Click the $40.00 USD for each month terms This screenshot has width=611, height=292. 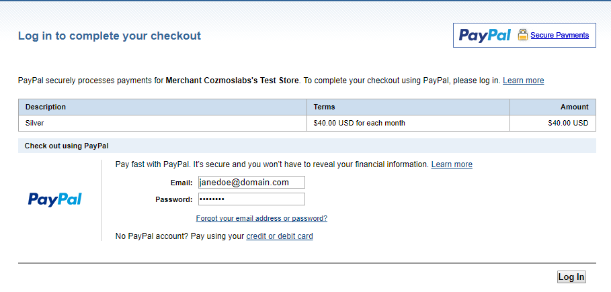coord(359,124)
